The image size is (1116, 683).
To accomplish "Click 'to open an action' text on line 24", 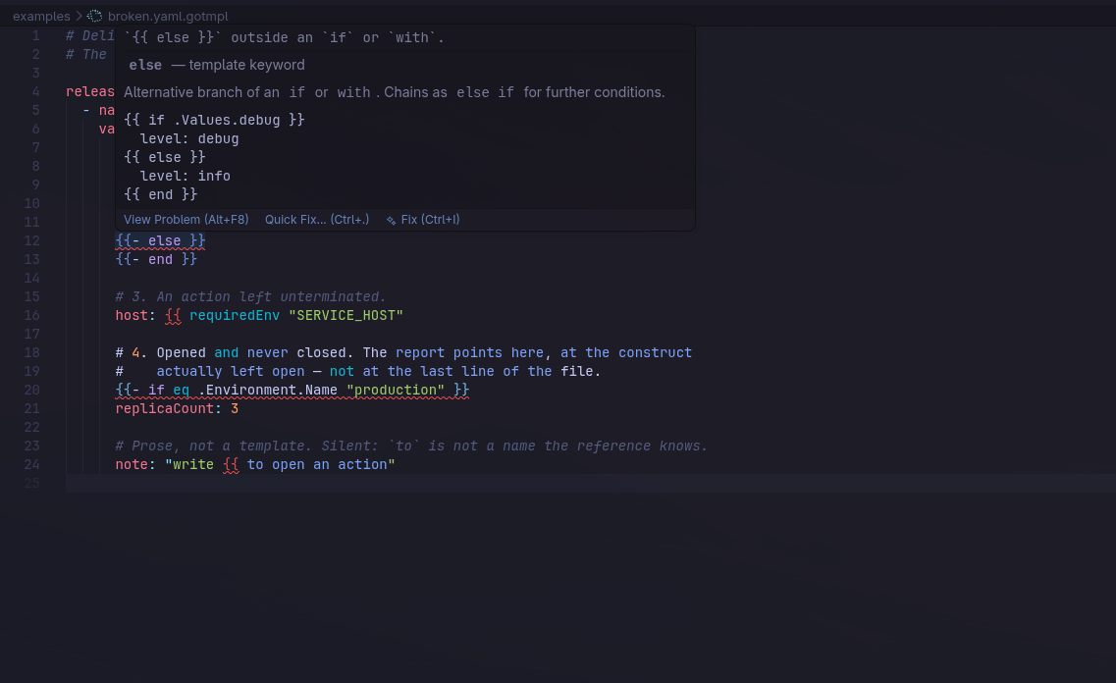I will pos(317,464).
